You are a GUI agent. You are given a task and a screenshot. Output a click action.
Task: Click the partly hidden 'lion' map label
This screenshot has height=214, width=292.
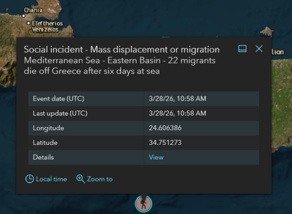click(278, 52)
